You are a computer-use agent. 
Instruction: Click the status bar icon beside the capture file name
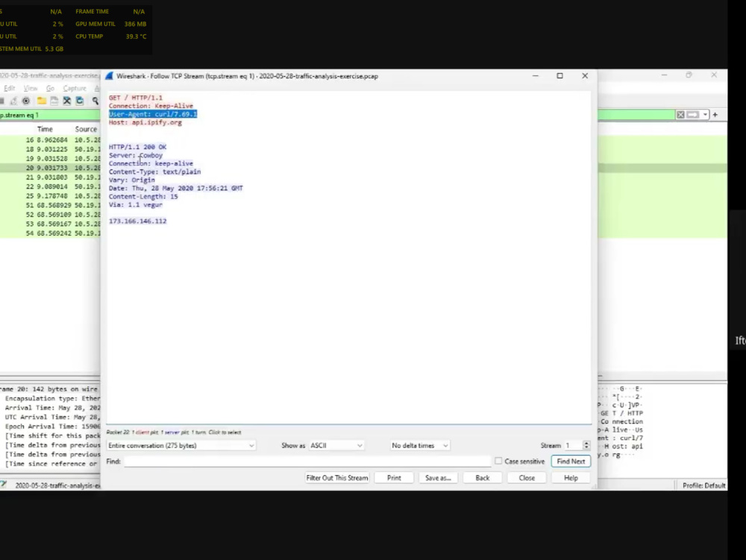4,485
